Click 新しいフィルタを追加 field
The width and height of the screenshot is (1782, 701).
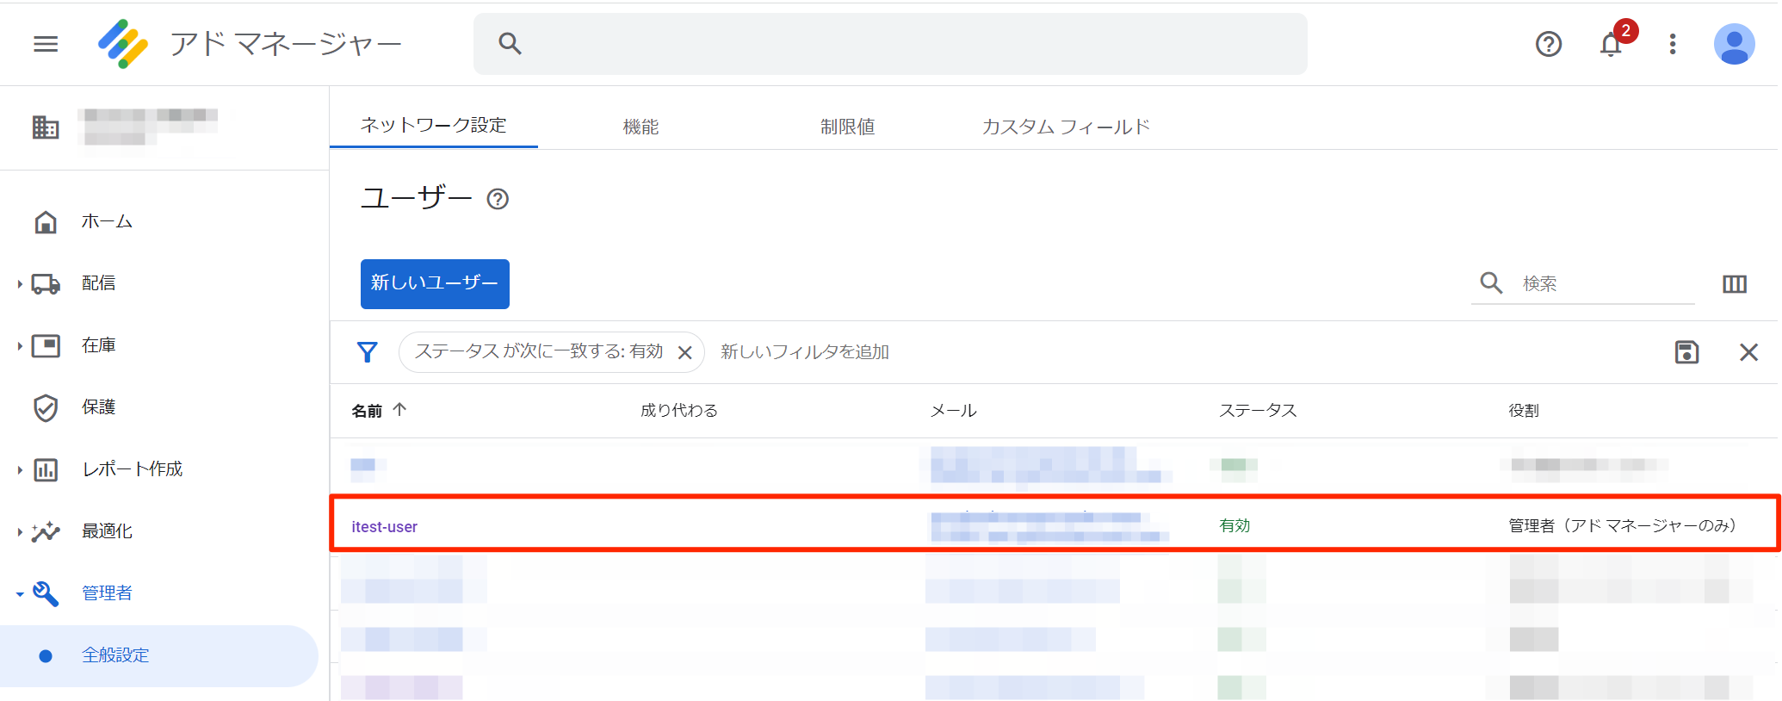tap(805, 352)
